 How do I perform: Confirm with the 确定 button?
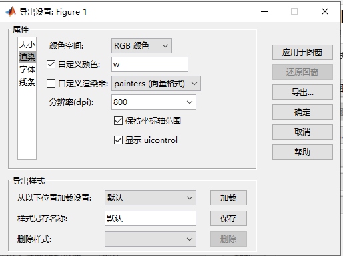pyautogui.click(x=302, y=112)
